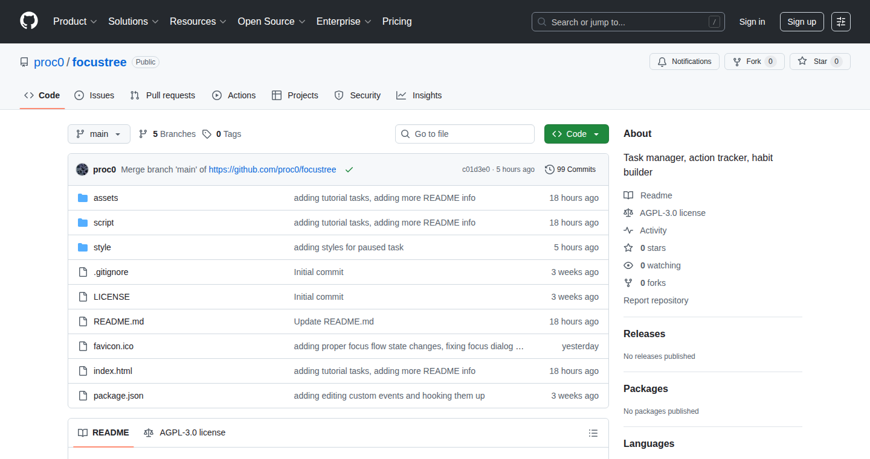The width and height of the screenshot is (870, 459).
Task: Click the Go to file input
Action: coord(465,134)
